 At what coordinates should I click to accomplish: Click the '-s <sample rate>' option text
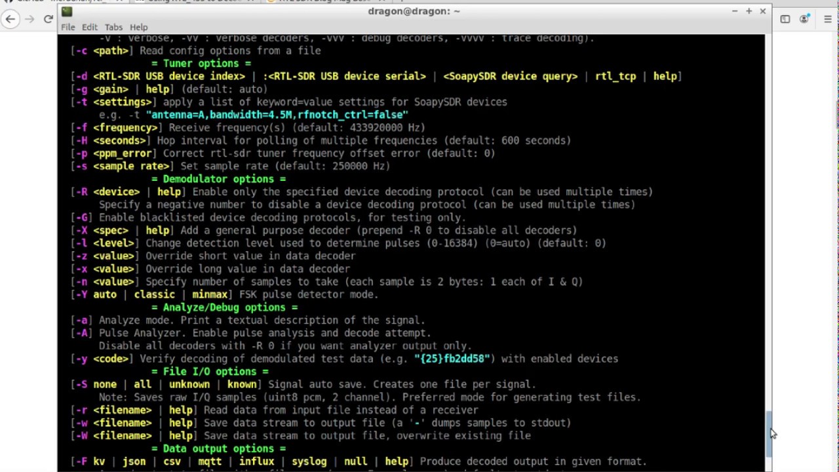click(123, 167)
